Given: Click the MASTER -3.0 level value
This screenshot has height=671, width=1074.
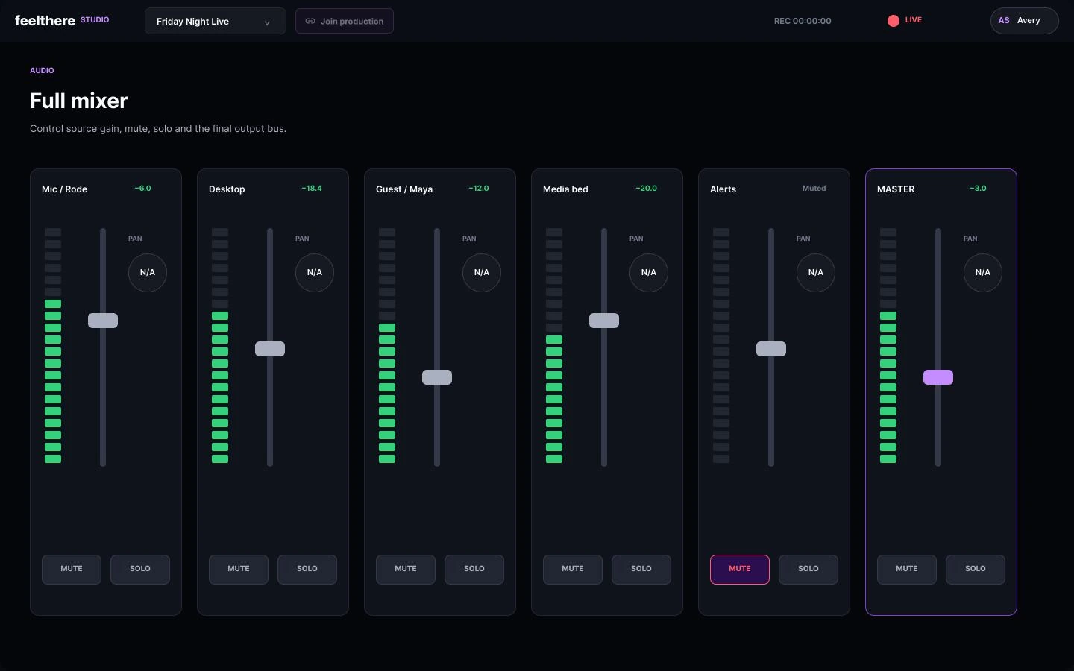Looking at the screenshot, I should tap(978, 189).
